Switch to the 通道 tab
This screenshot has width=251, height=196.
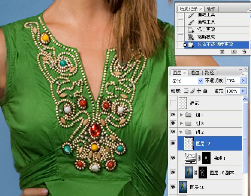(x=195, y=73)
